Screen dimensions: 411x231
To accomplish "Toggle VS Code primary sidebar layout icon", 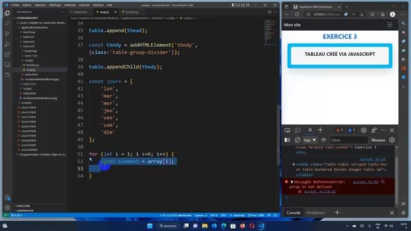I will 233,5.
